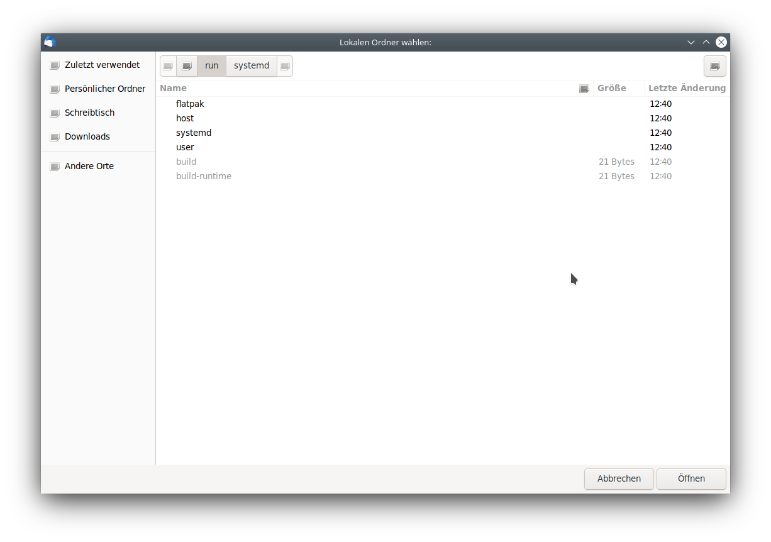Screen dimensions: 771x542
Task: Select the systemd path segment button
Action: 252,66
